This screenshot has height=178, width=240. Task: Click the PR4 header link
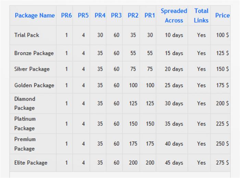pos(100,15)
